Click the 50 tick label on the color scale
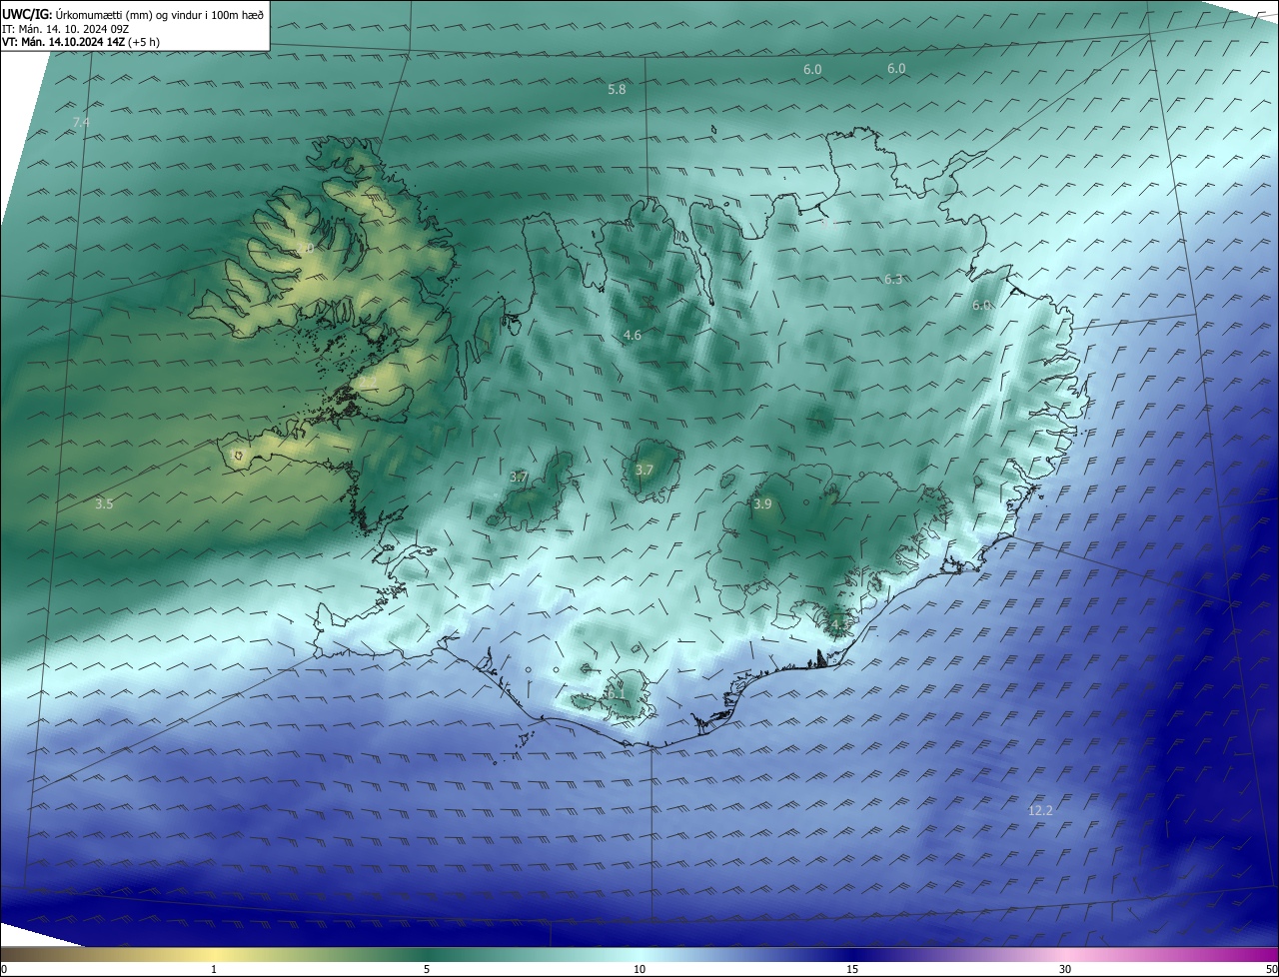 [x=1271, y=970]
